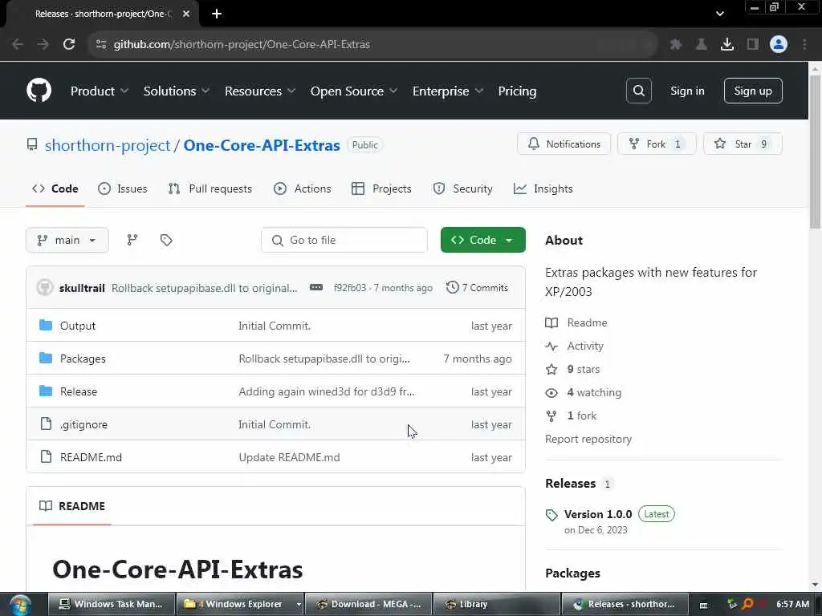822x616 pixels.
Task: Open the GitHub search magnifier button
Action: point(638,91)
